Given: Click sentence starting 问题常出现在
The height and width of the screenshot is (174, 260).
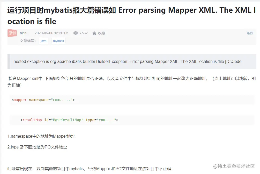Looking at the screenshot, I should pyautogui.click(x=90, y=169).
